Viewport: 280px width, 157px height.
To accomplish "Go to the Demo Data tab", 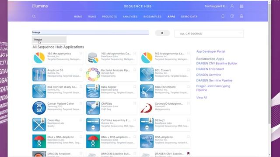I will pyautogui.click(x=189, y=17).
